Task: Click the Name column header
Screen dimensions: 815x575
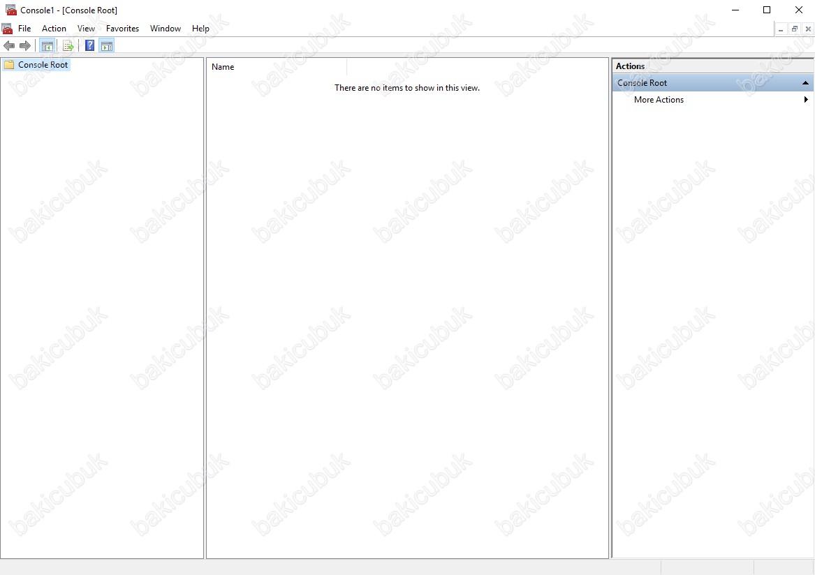Action: [277, 67]
